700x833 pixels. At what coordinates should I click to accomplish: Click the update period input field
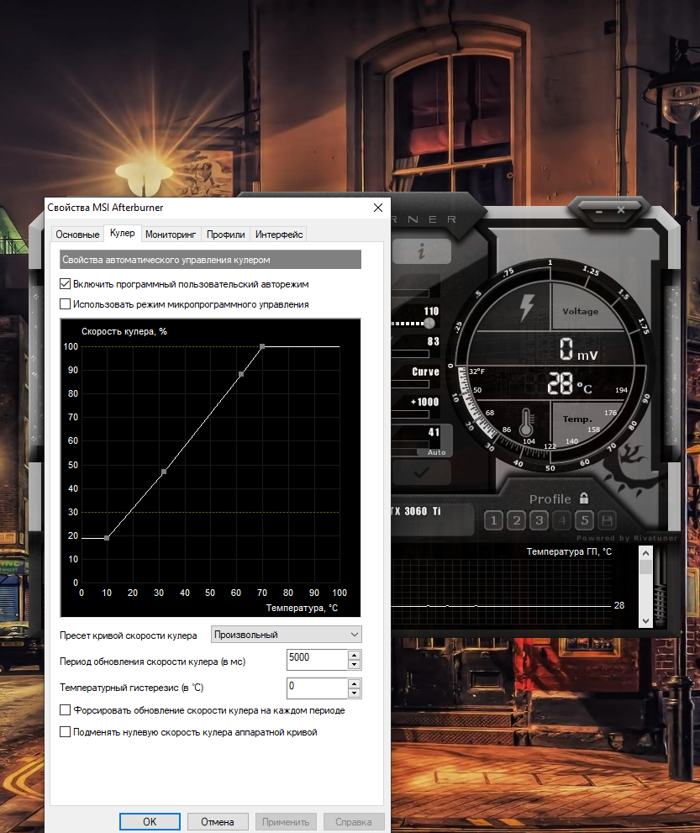(318, 660)
